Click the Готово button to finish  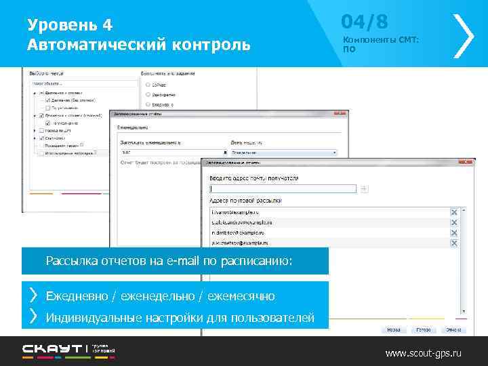[423, 329]
